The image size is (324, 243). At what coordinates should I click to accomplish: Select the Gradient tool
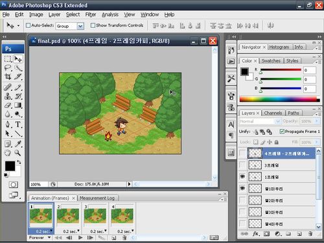click(x=18, y=105)
